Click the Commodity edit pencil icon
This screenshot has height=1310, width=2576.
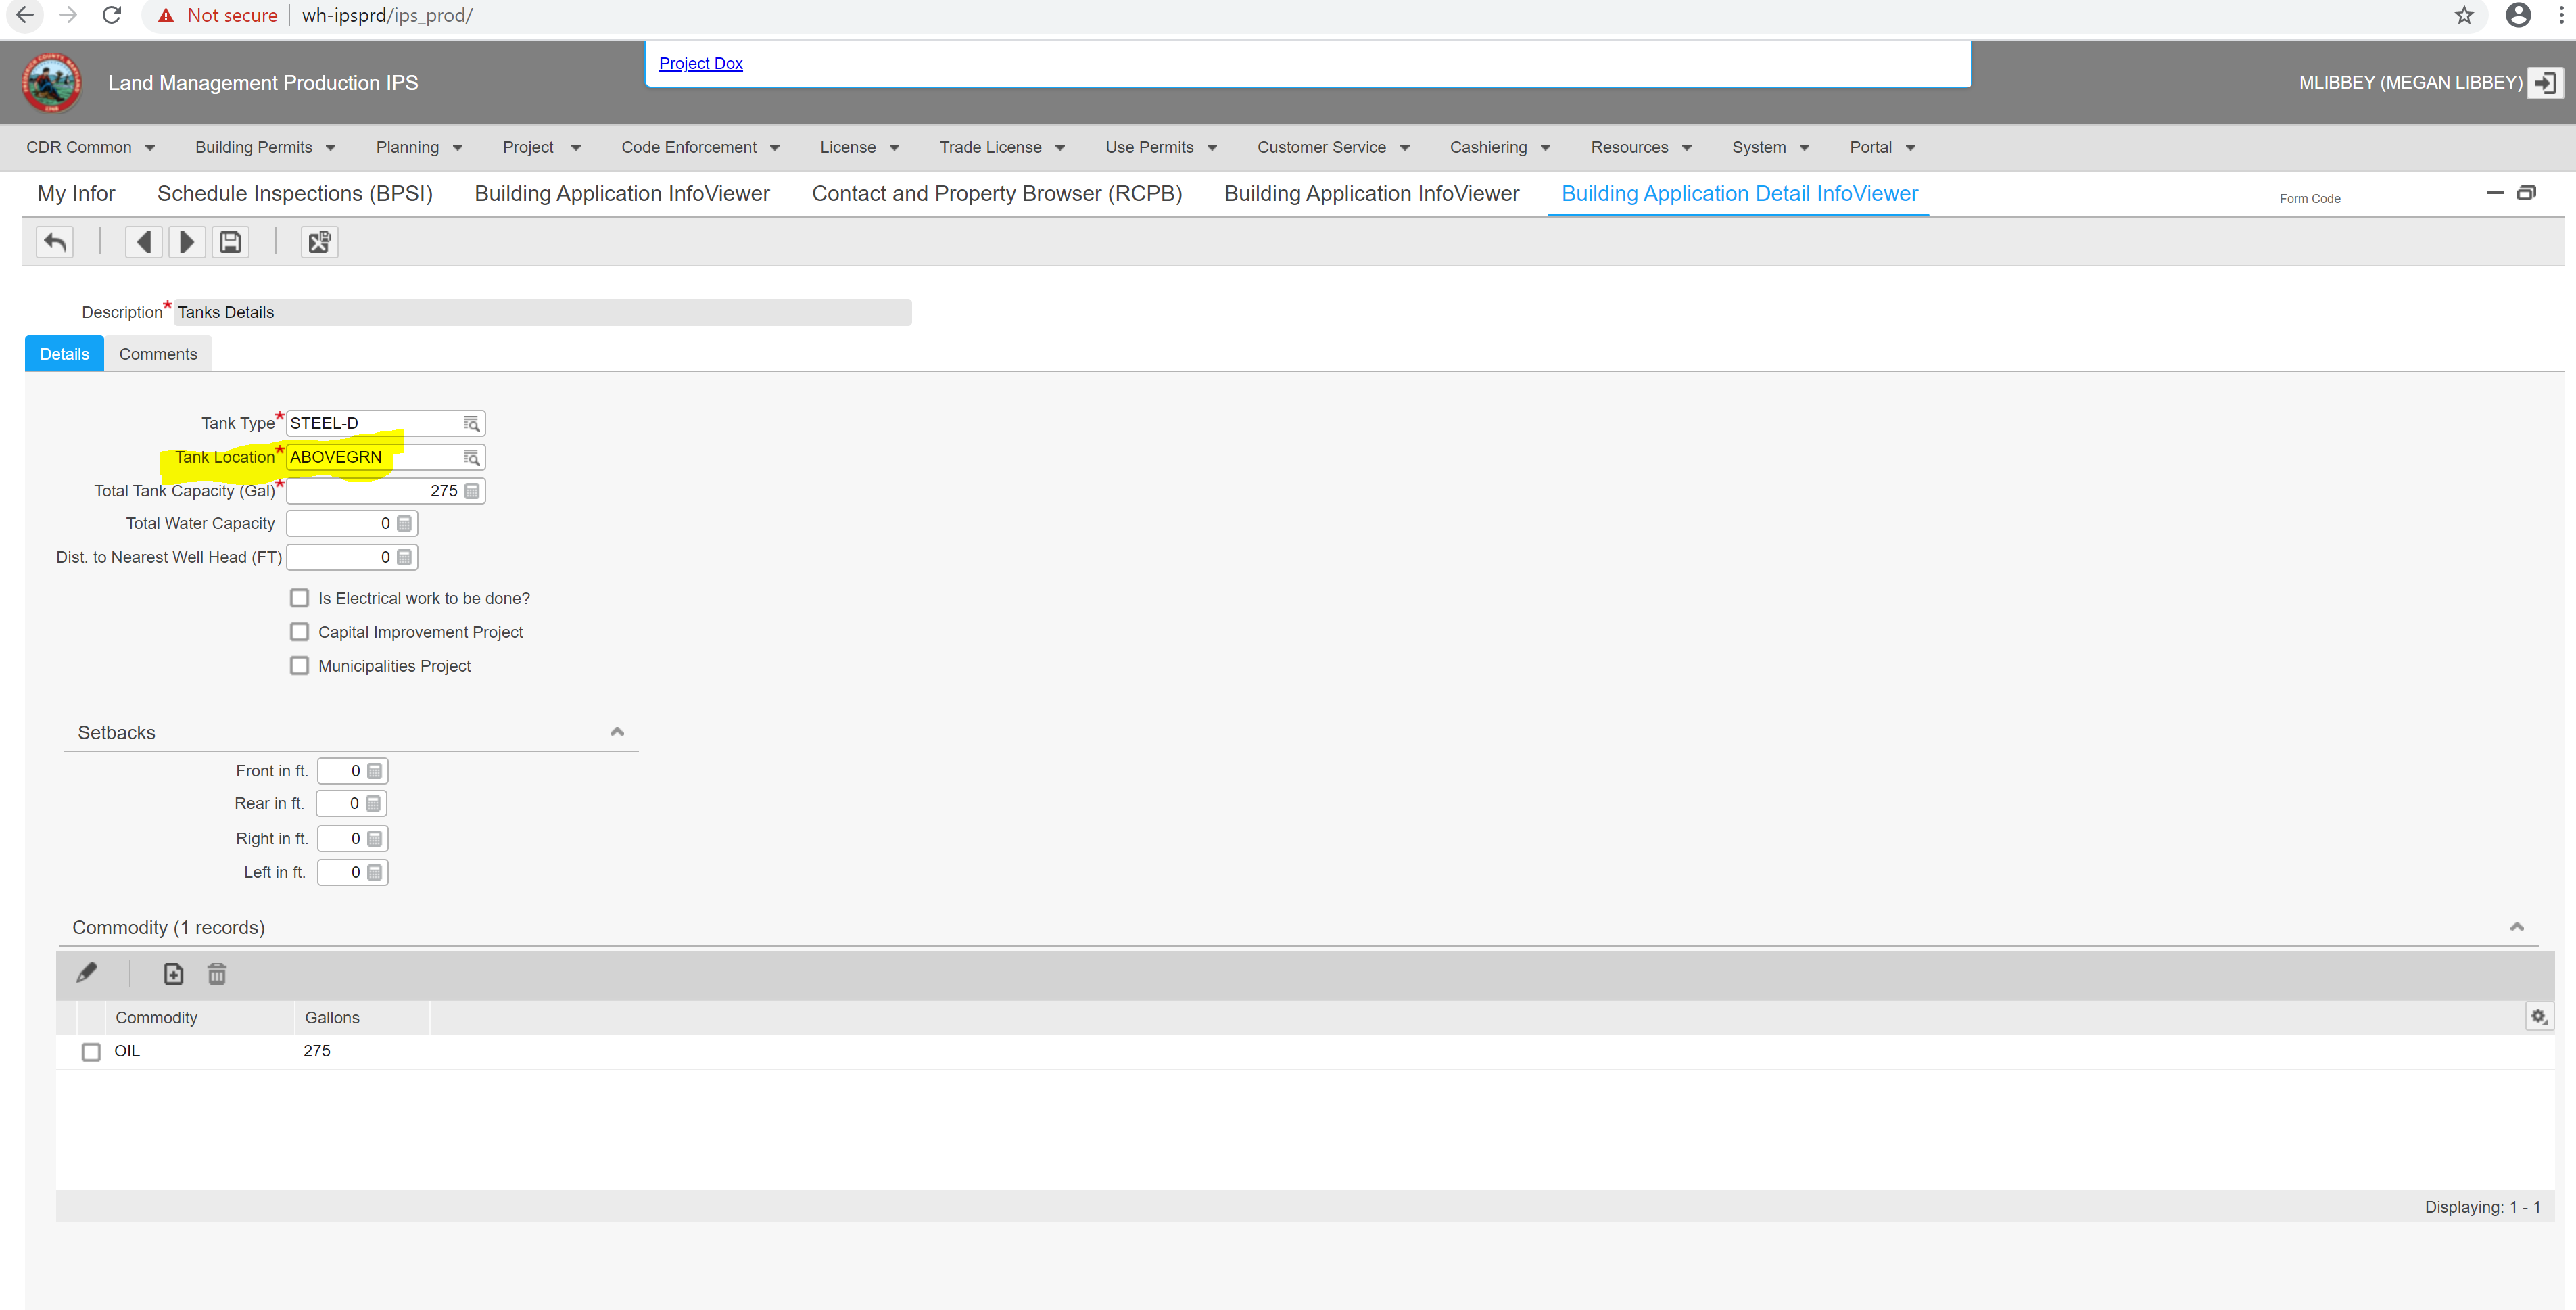point(87,973)
